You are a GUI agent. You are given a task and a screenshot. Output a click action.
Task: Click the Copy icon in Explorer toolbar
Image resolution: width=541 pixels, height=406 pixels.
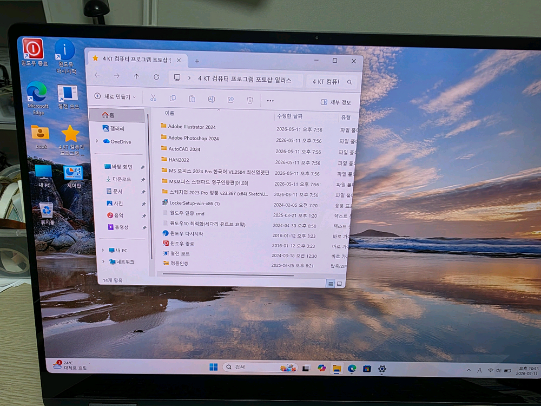[173, 99]
